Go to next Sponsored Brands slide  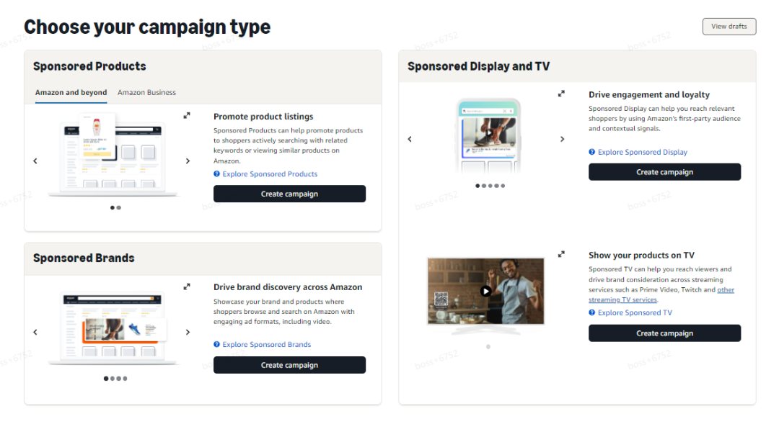click(x=188, y=333)
